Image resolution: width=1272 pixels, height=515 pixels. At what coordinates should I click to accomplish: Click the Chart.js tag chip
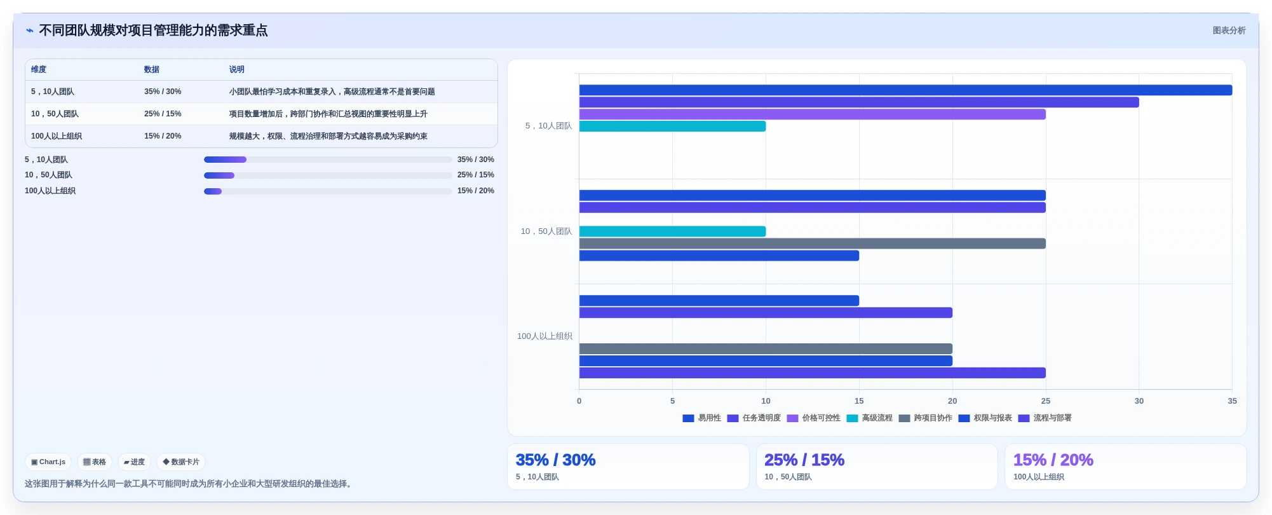[48, 462]
